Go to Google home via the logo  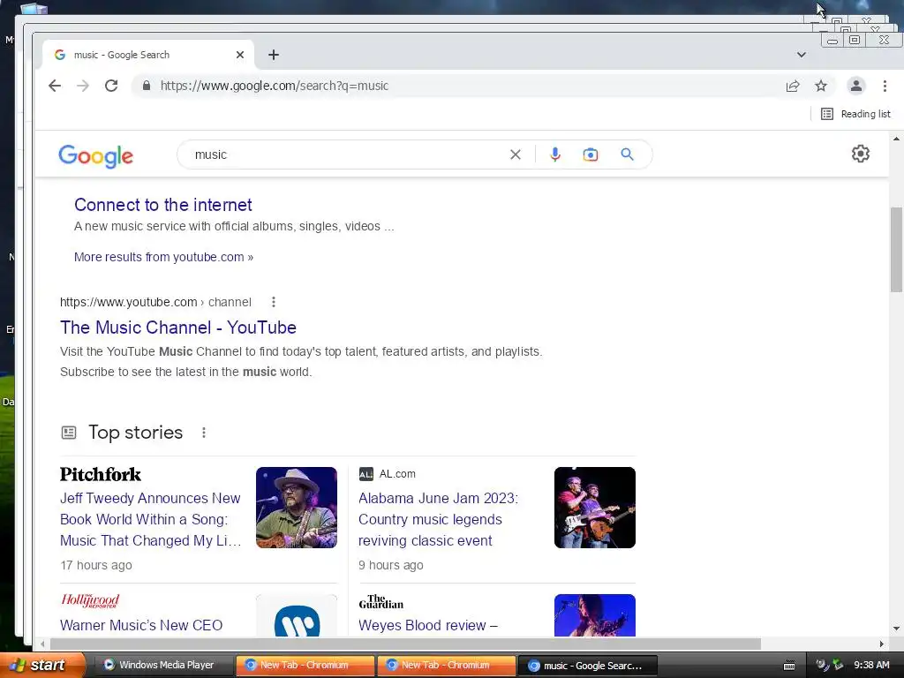click(95, 155)
